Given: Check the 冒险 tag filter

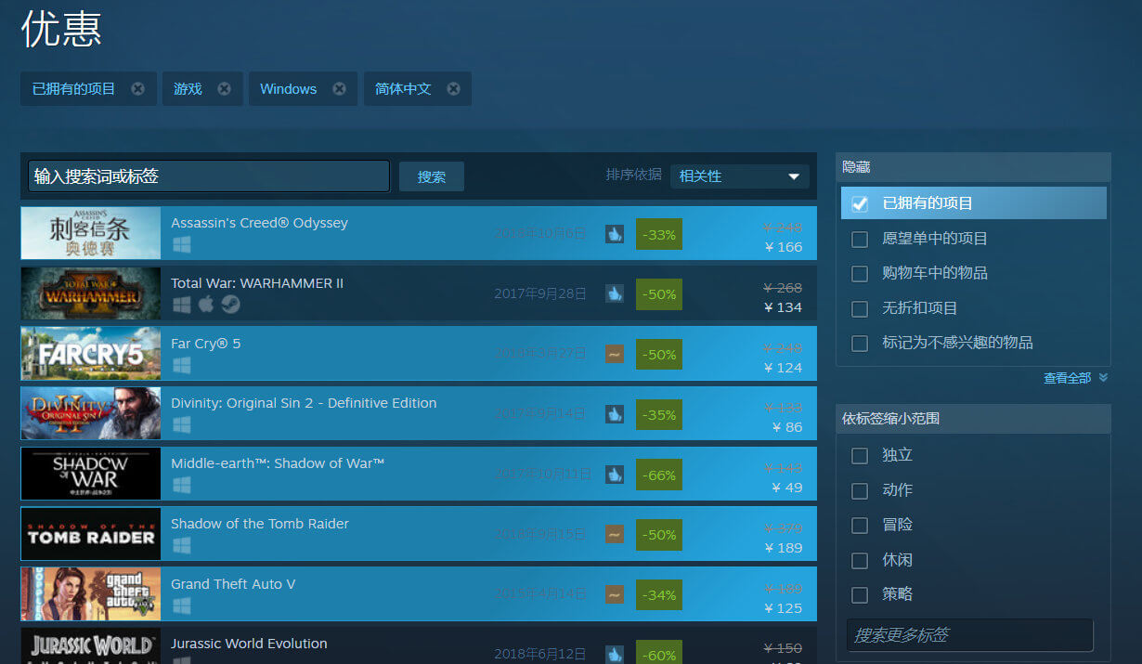Looking at the screenshot, I should click(x=860, y=526).
